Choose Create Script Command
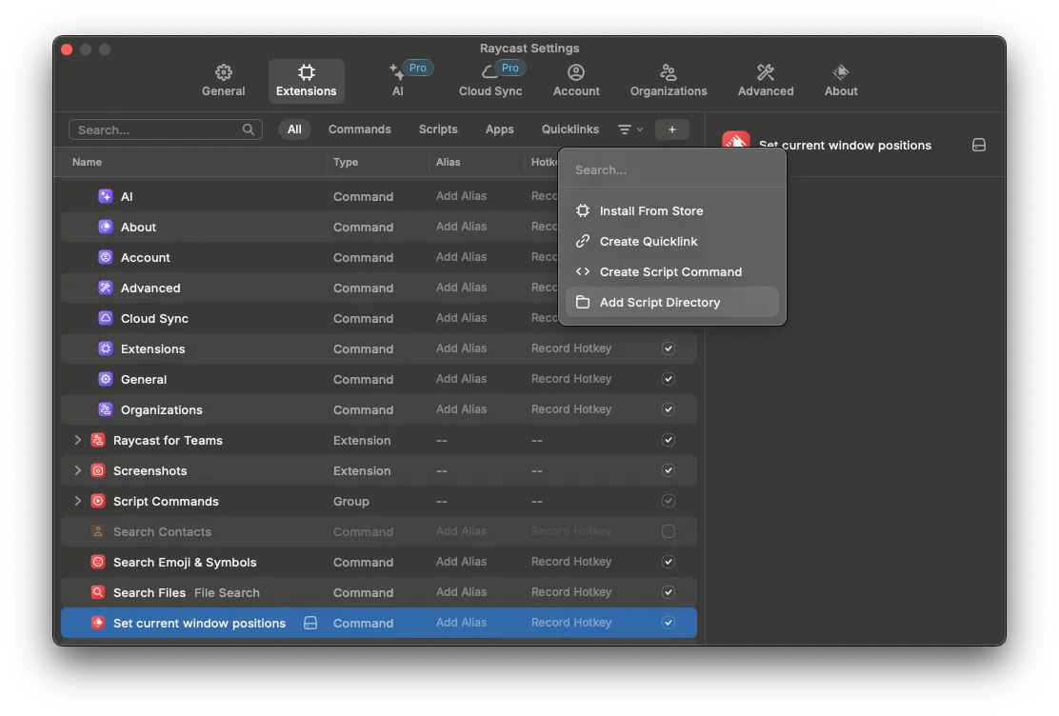 point(672,271)
